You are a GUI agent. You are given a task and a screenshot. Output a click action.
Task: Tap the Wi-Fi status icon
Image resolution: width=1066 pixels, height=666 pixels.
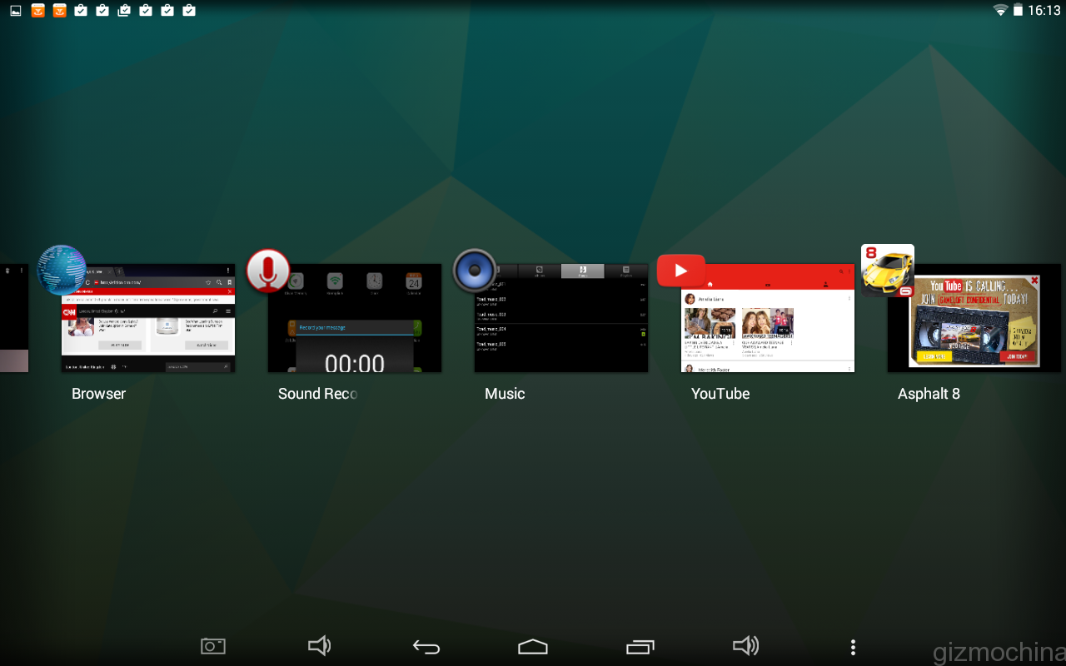[x=1000, y=11]
